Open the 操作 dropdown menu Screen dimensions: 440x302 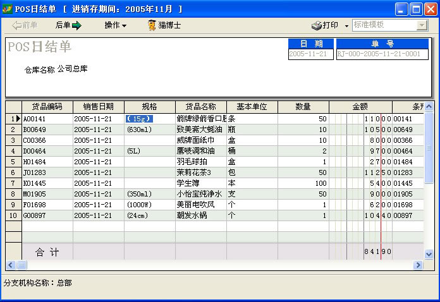coord(115,25)
